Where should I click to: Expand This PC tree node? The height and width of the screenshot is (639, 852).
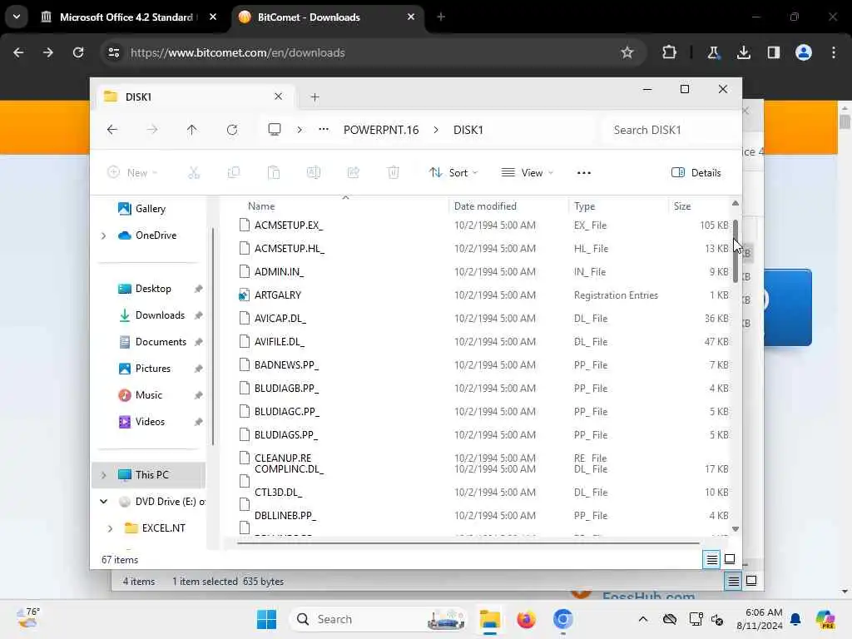tap(103, 475)
